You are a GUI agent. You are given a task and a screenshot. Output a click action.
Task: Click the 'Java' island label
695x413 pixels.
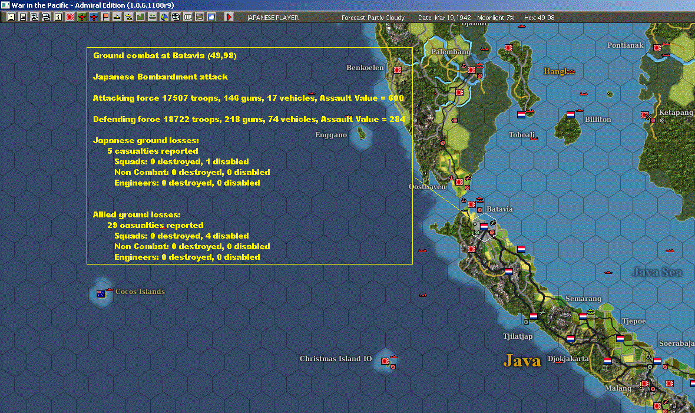tap(522, 361)
